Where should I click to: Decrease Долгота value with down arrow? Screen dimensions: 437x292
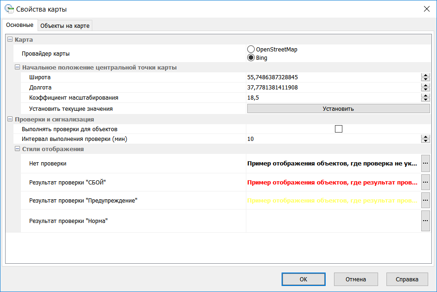(425, 89)
